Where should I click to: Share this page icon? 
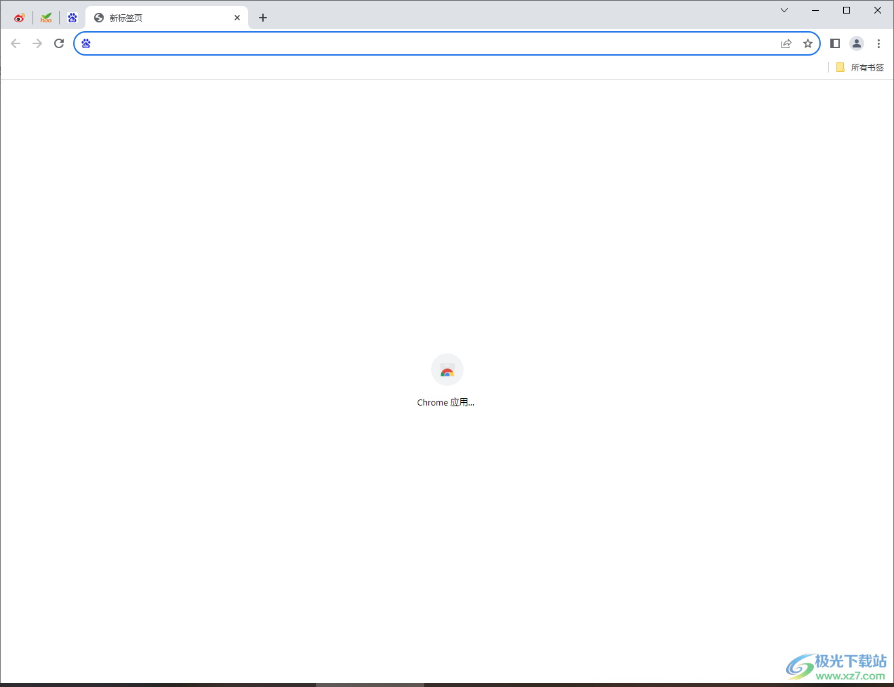pyautogui.click(x=786, y=43)
